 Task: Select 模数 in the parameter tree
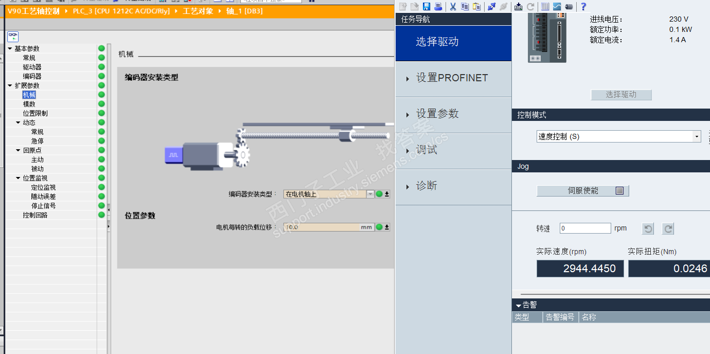pos(29,104)
